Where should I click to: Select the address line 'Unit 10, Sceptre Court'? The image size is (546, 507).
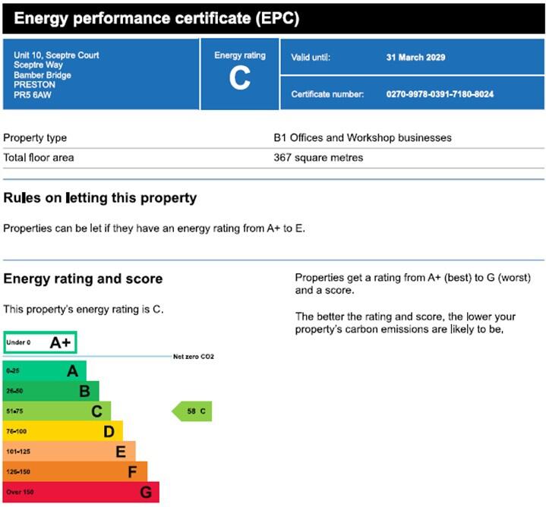point(56,55)
